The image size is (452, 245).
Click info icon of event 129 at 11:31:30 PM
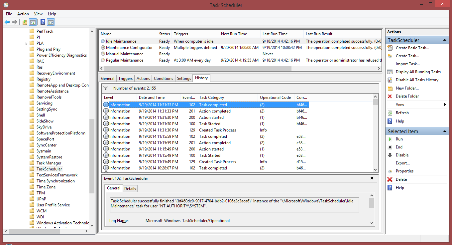pos(106,130)
